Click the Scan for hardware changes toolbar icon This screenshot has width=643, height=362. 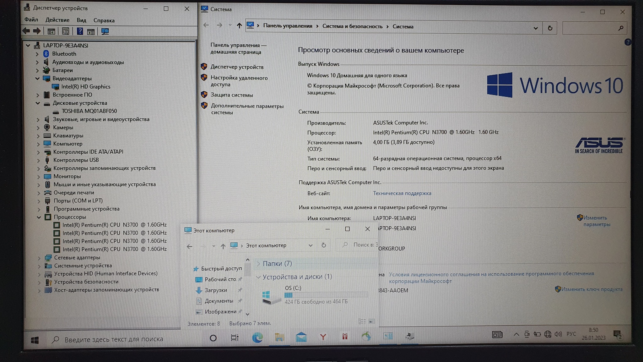tap(105, 31)
